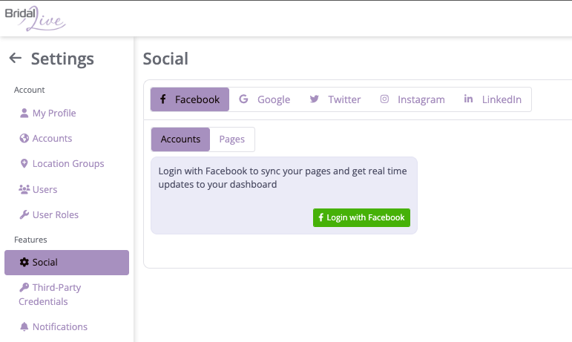The width and height of the screenshot is (572, 342).
Task: Click the Account section label
Action: pyautogui.click(x=29, y=90)
